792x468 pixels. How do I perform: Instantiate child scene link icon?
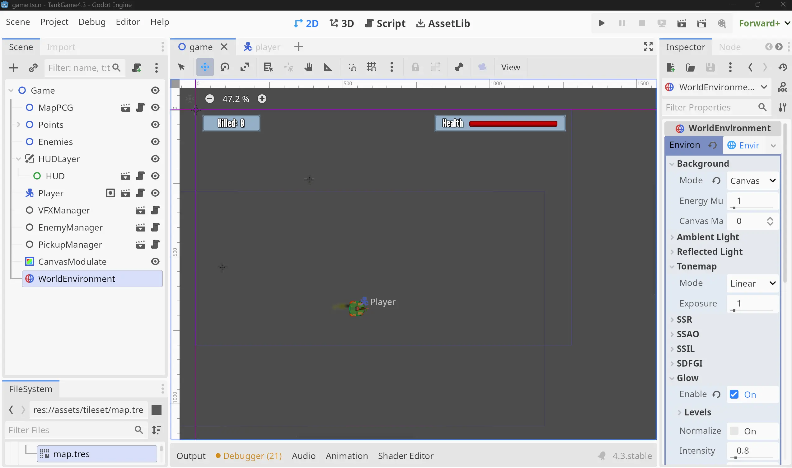tap(33, 68)
